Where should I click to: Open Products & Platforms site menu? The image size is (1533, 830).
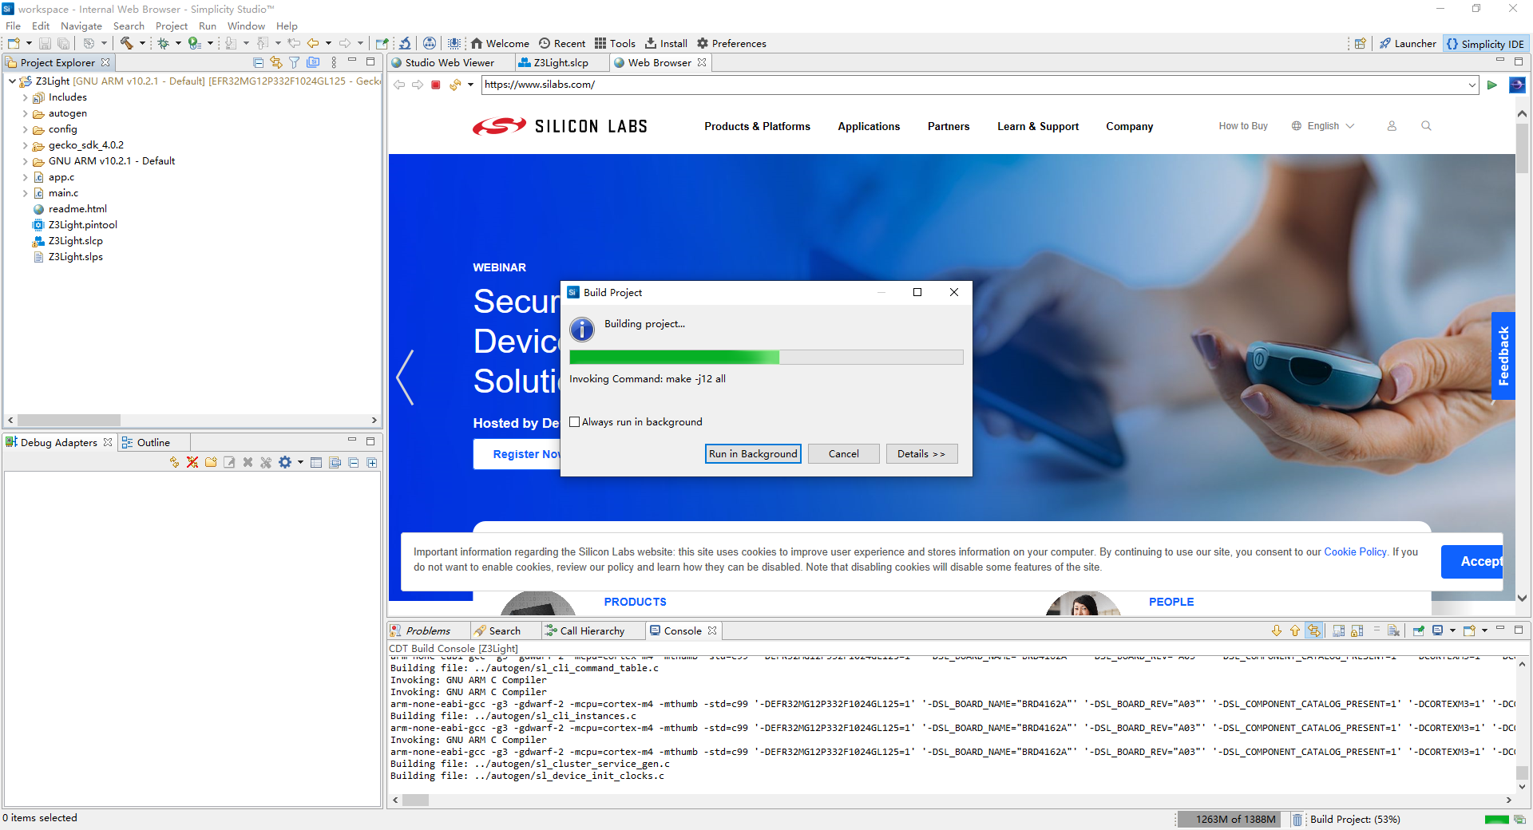point(757,126)
